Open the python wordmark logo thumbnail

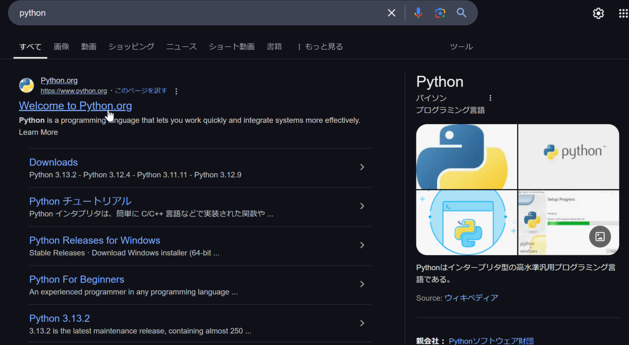click(x=569, y=156)
